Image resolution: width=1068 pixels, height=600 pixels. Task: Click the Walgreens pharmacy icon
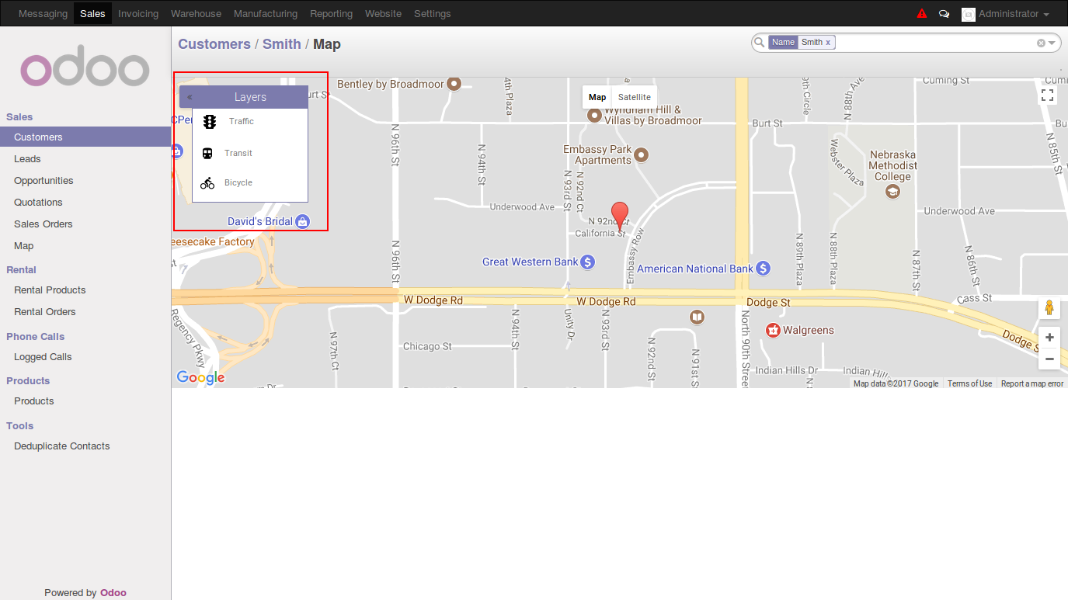(774, 331)
